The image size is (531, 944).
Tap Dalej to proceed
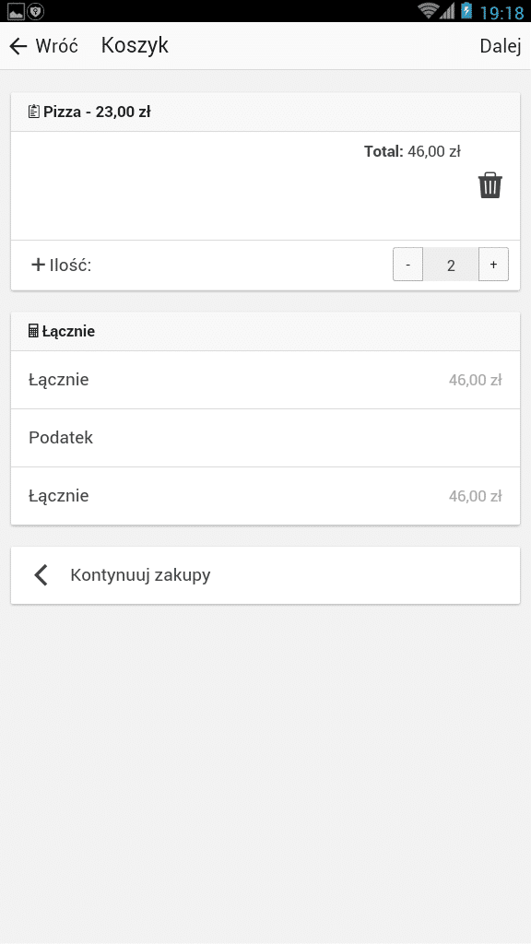[x=501, y=46]
